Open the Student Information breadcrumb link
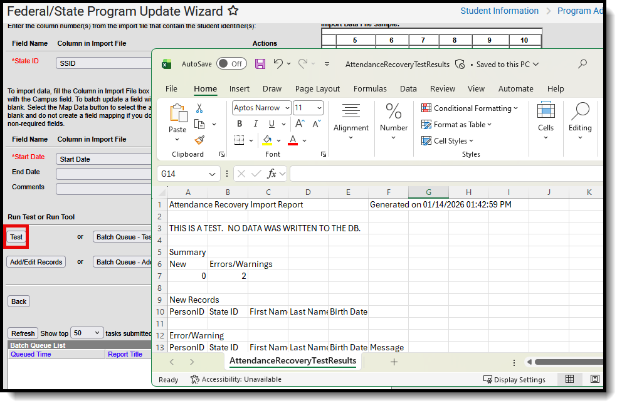 click(x=499, y=11)
